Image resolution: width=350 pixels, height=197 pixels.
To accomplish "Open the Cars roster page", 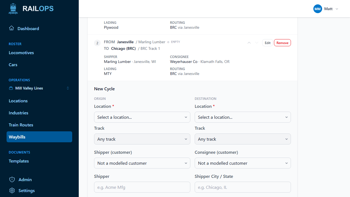I will (39, 65).
